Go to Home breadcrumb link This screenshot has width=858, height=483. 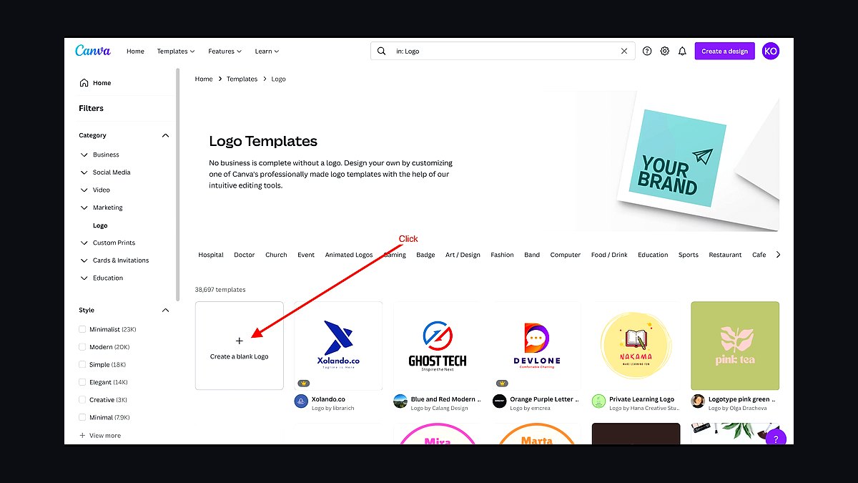pyautogui.click(x=204, y=79)
